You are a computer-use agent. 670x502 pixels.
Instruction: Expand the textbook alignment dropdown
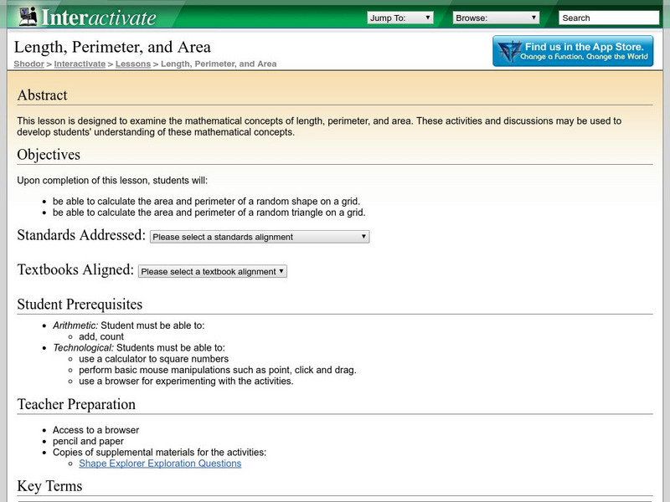click(213, 271)
